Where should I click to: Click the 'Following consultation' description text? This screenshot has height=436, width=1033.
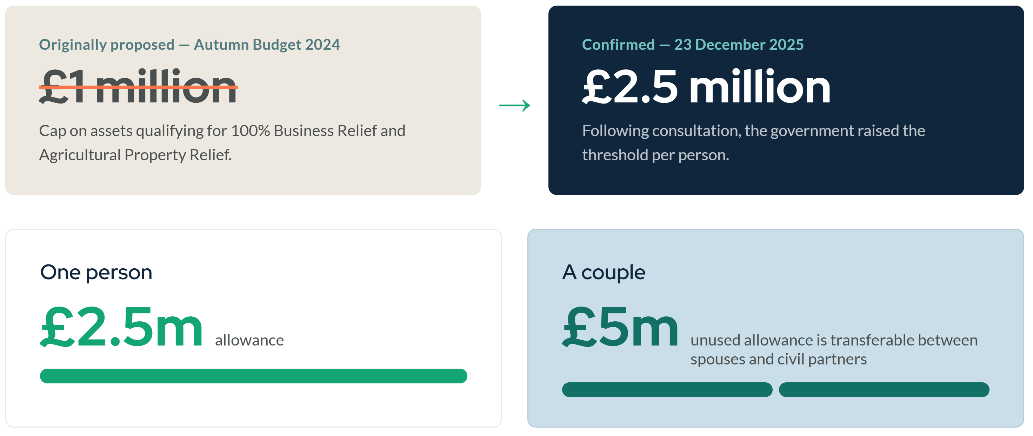tap(753, 143)
